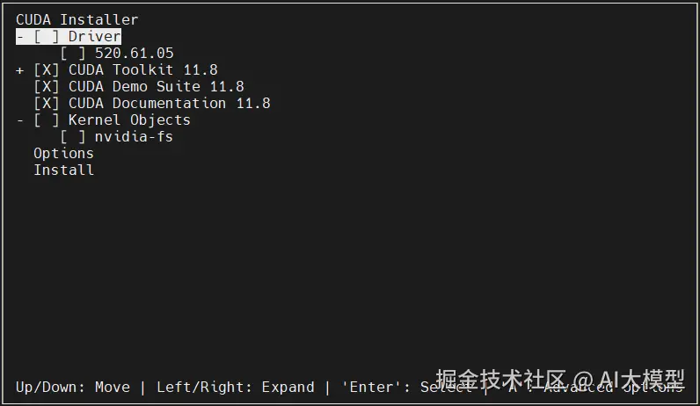700x406 pixels.
Task: Uncheck the CUDA Demo Suite 11.8 box
Action: pyautogui.click(x=47, y=87)
